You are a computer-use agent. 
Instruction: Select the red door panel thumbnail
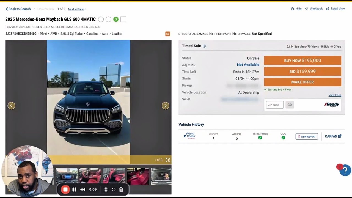[x=114, y=176]
